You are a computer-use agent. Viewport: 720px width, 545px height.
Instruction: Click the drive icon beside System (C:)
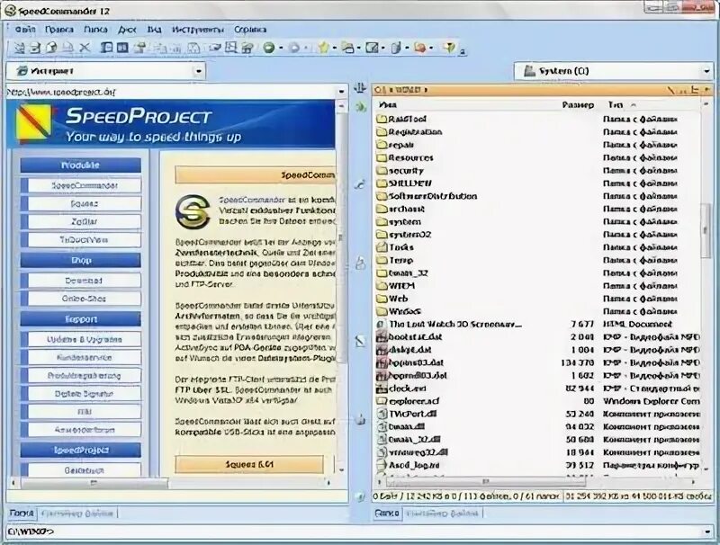(530, 71)
